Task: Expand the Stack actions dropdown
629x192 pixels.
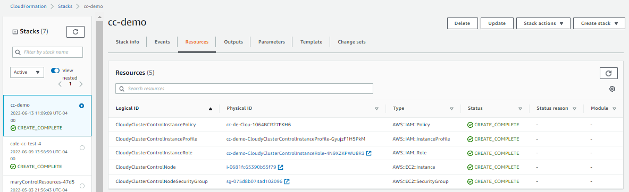Action: 543,23
